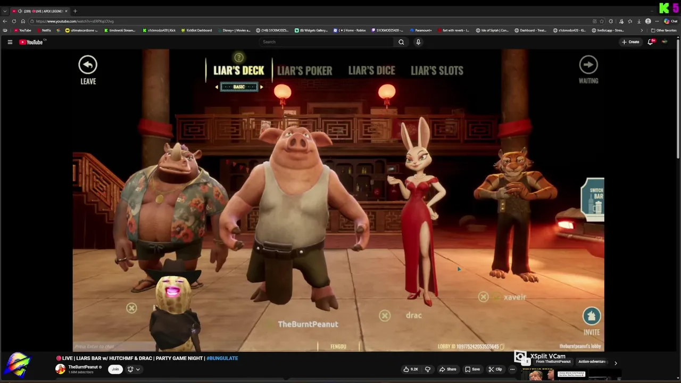The width and height of the screenshot is (681, 383).
Task: Click the browser home icon
Action: click(x=23, y=21)
